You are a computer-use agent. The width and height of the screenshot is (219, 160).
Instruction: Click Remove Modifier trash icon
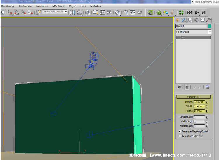click(199, 87)
